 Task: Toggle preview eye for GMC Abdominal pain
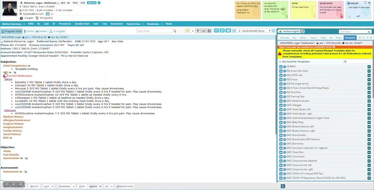click(369, 101)
